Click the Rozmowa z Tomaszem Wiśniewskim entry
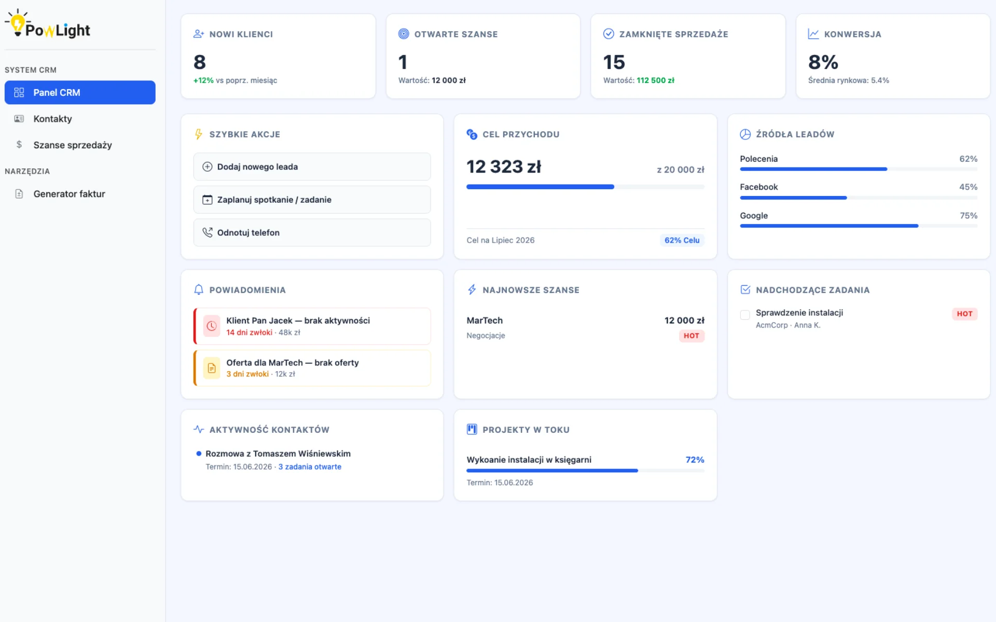This screenshot has width=996, height=622. click(278, 454)
